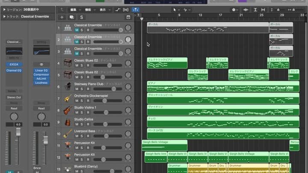
Task: Click the vertical auto zoom icon
Action: 255,9
